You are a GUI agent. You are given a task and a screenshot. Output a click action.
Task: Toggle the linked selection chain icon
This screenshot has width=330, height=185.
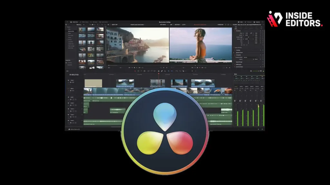pyautogui.click(x=162, y=71)
